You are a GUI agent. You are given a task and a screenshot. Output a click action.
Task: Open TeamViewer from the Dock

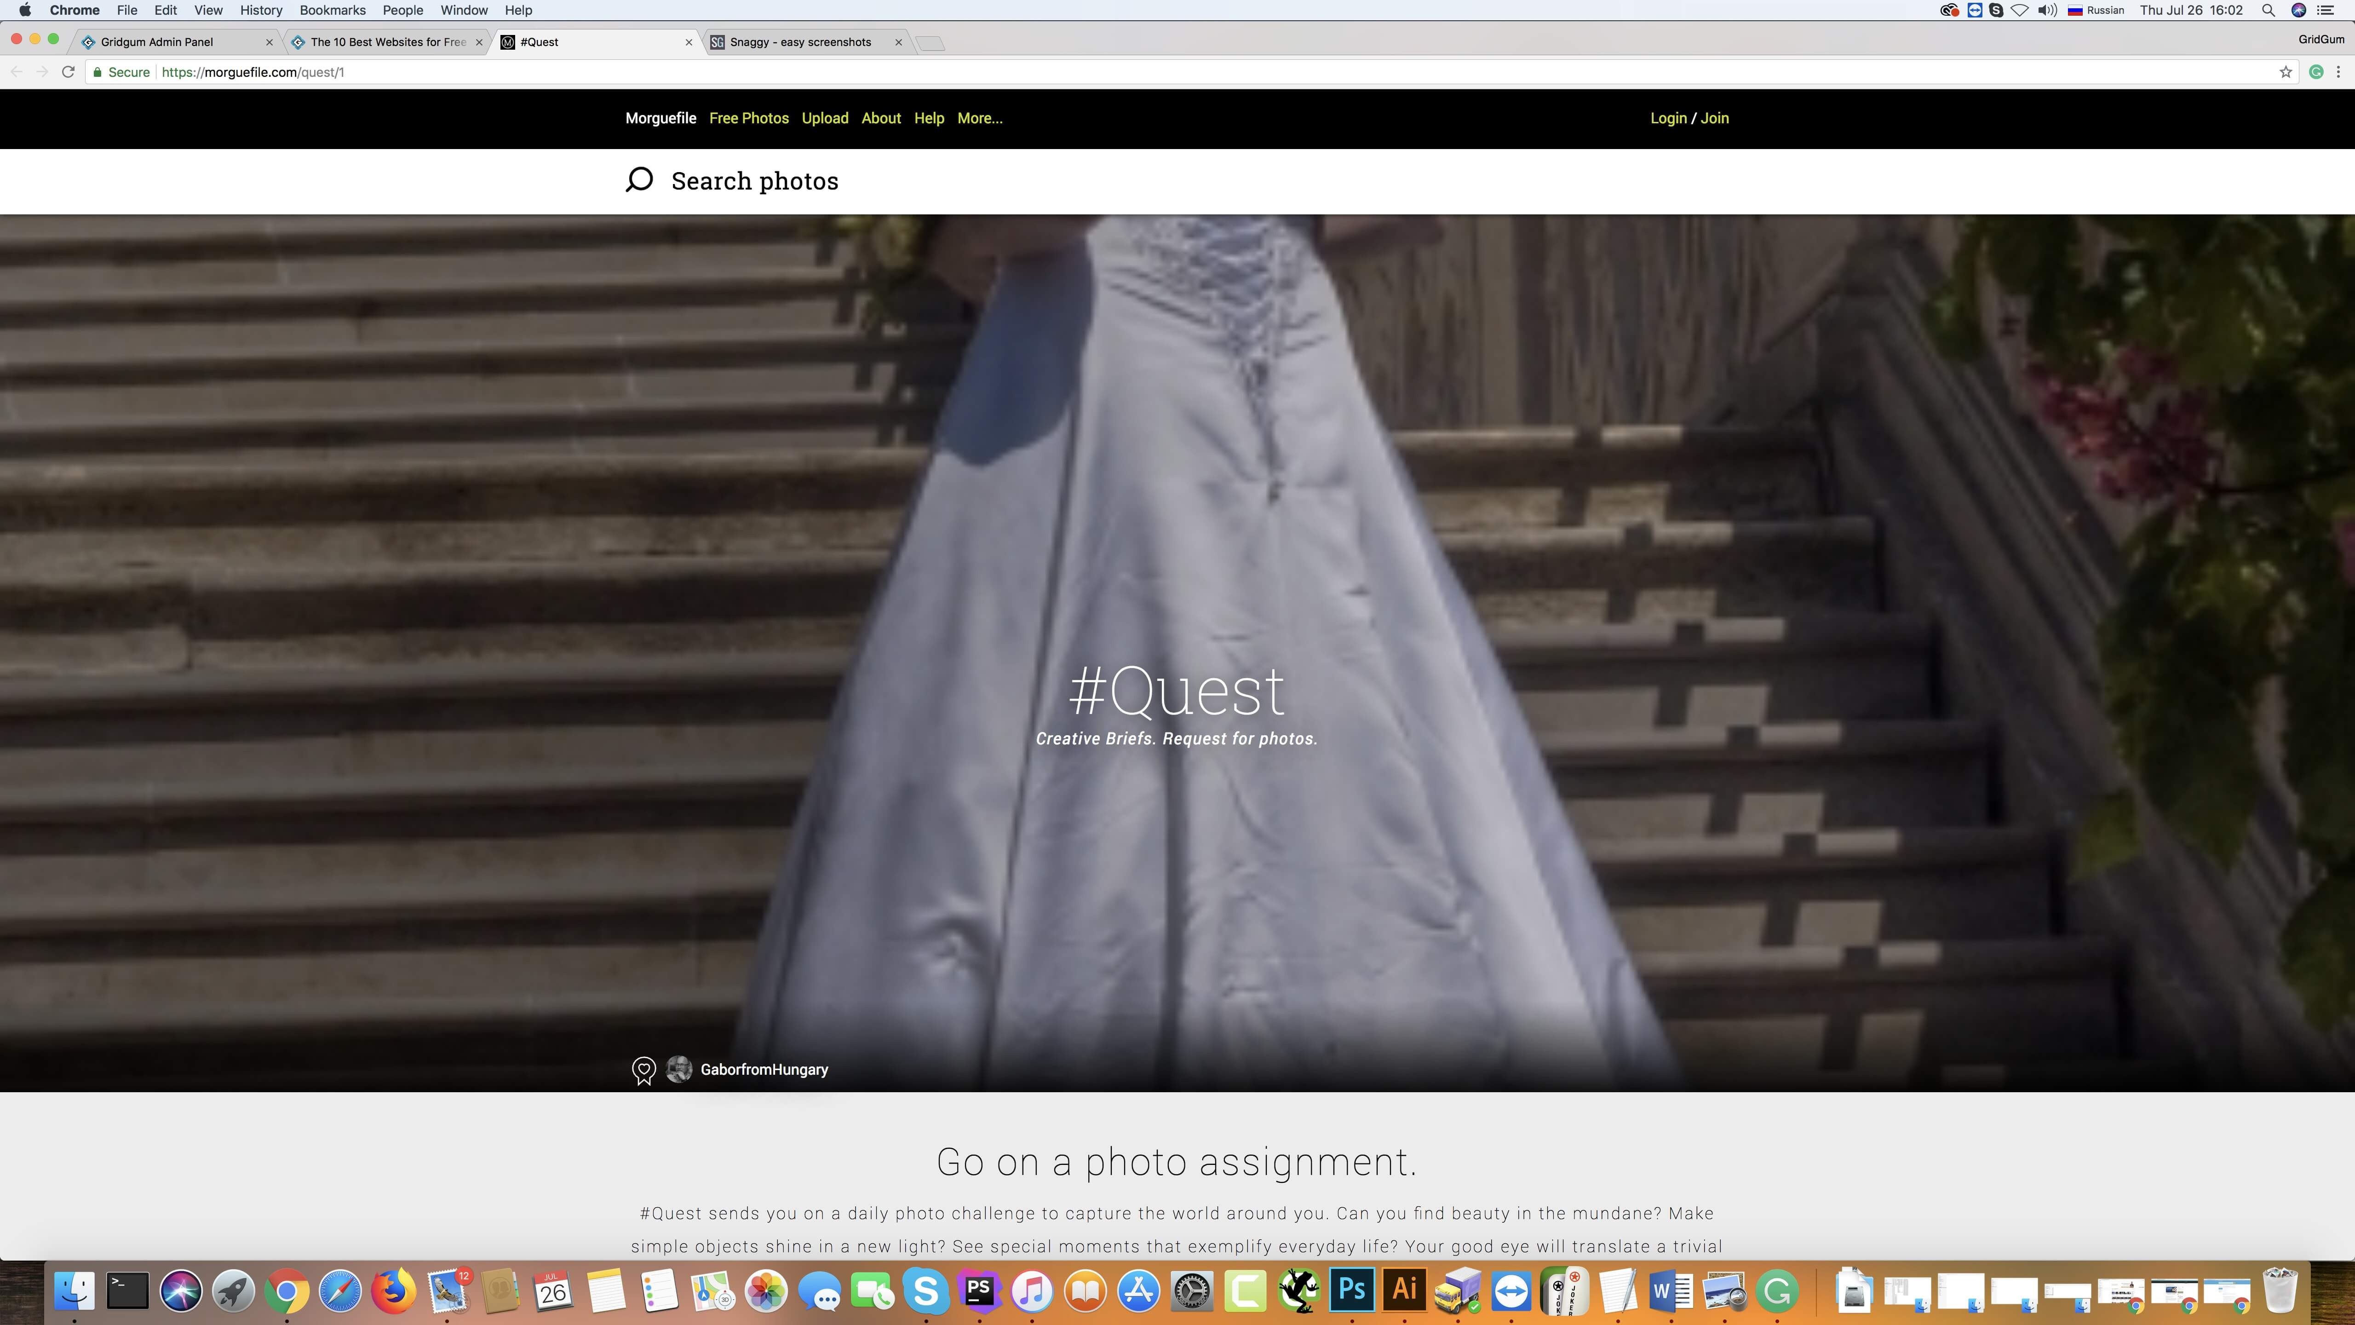tap(1510, 1291)
